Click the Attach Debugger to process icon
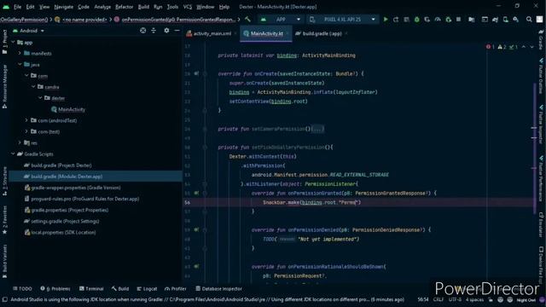This screenshot has width=546, height=307. (x=449, y=20)
